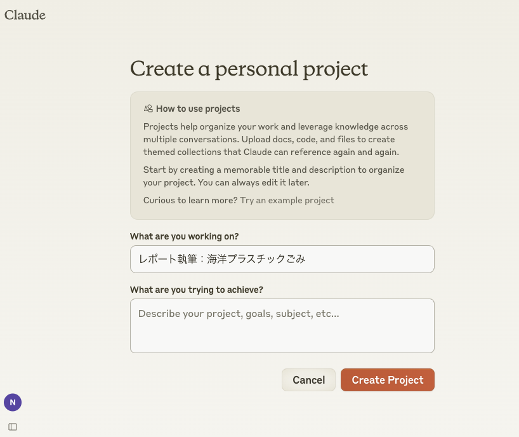This screenshot has height=437, width=519.
Task: Open the sidebar with the panel toggle icon
Action: (x=13, y=427)
